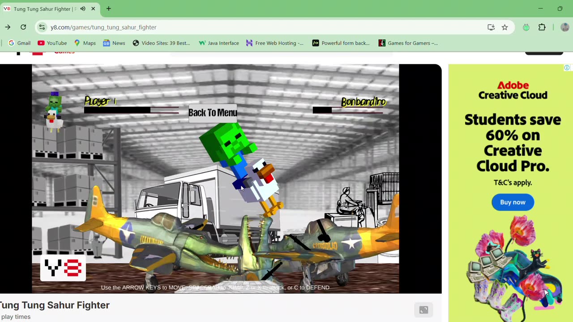Click the Y8 logo in game
This screenshot has width=573, height=322.
point(63,268)
